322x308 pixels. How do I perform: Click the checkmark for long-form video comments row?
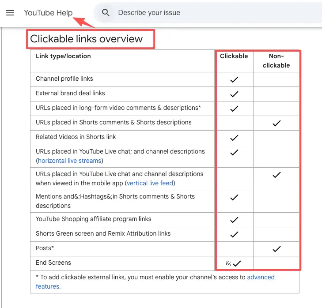coord(234,109)
